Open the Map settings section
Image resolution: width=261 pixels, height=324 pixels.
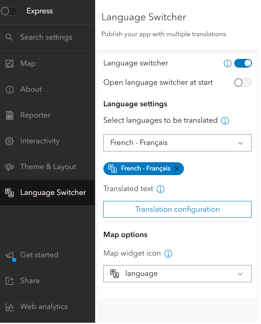pos(28,64)
